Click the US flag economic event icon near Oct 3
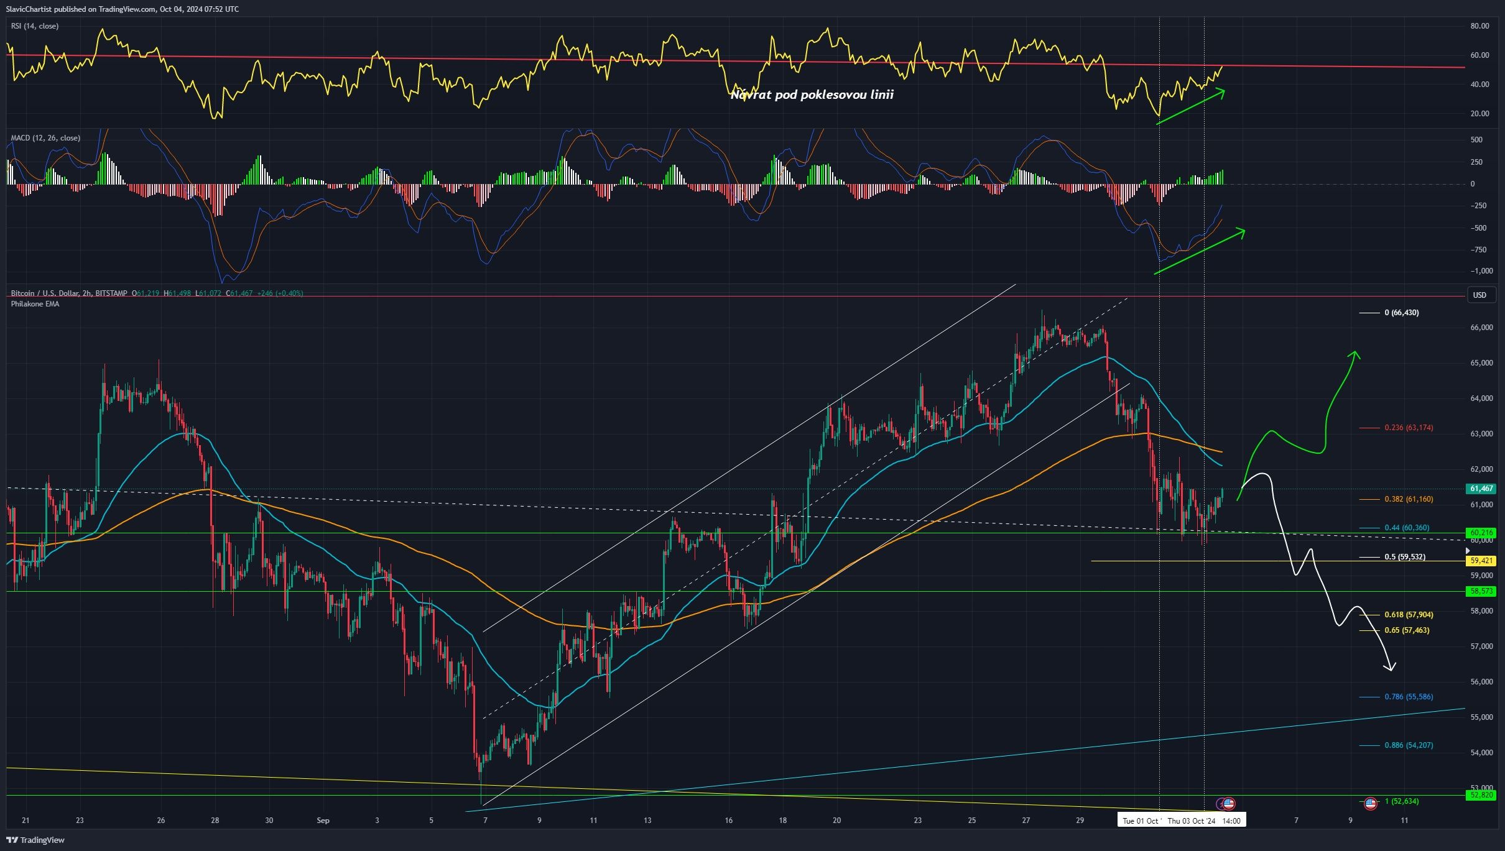Viewport: 1505px width, 851px height. (1229, 803)
